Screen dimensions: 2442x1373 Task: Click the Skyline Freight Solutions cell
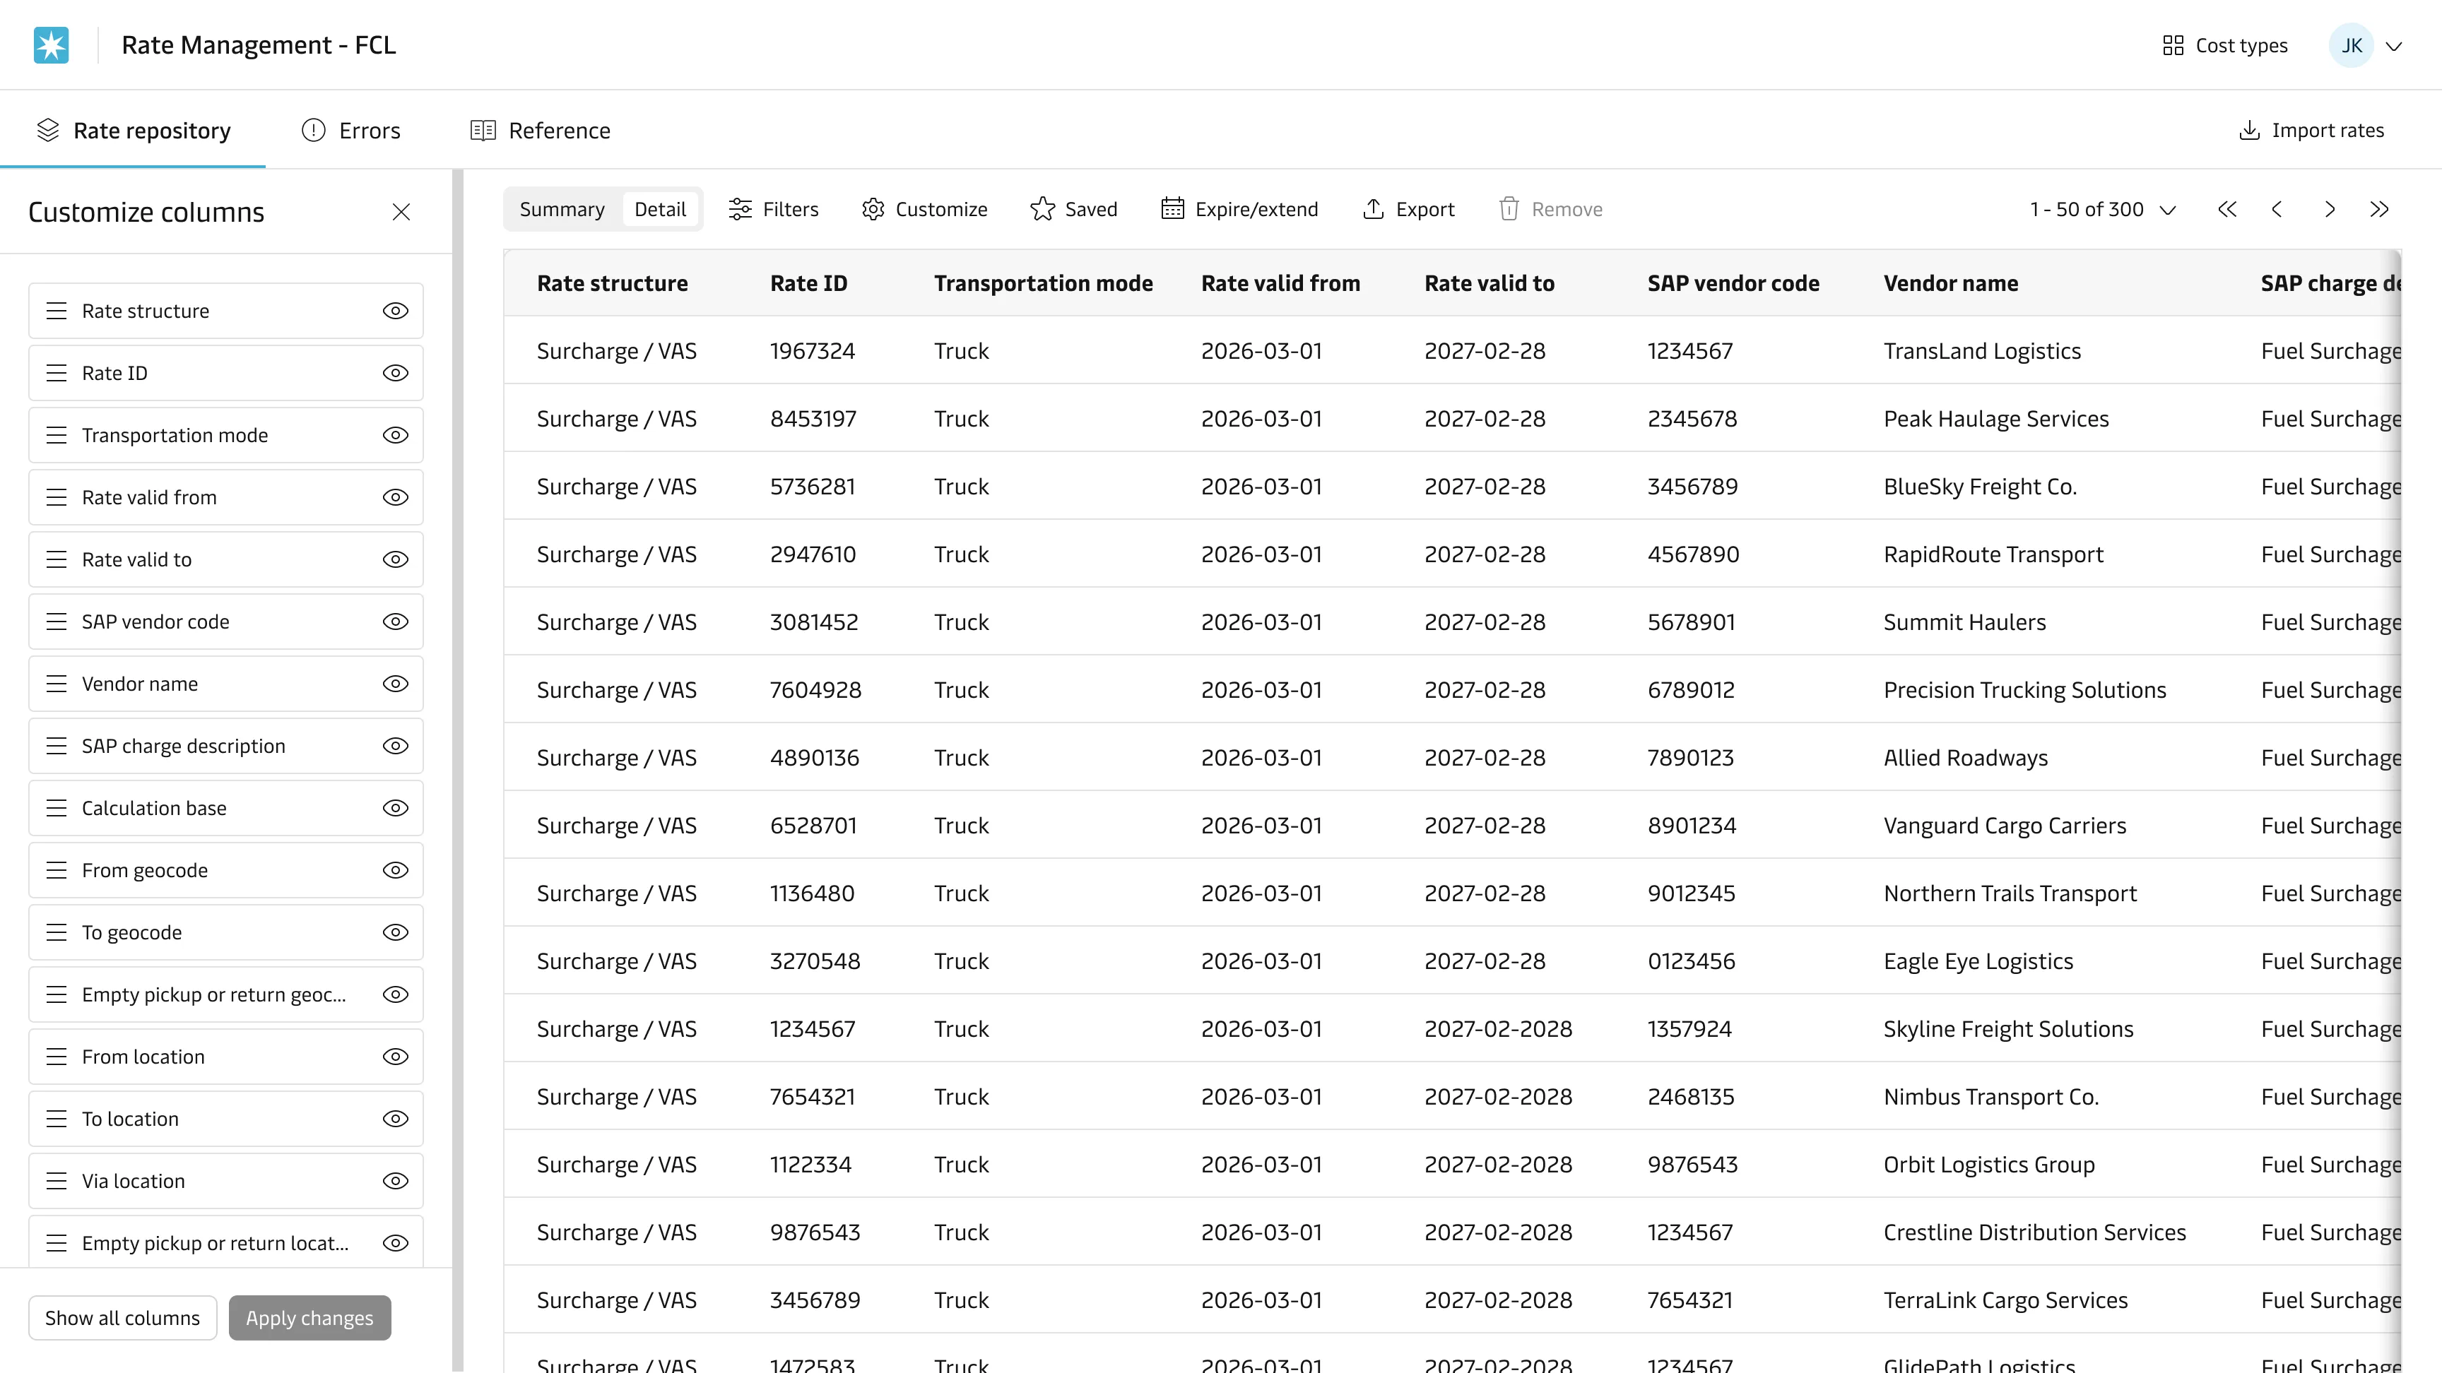click(x=2008, y=1029)
